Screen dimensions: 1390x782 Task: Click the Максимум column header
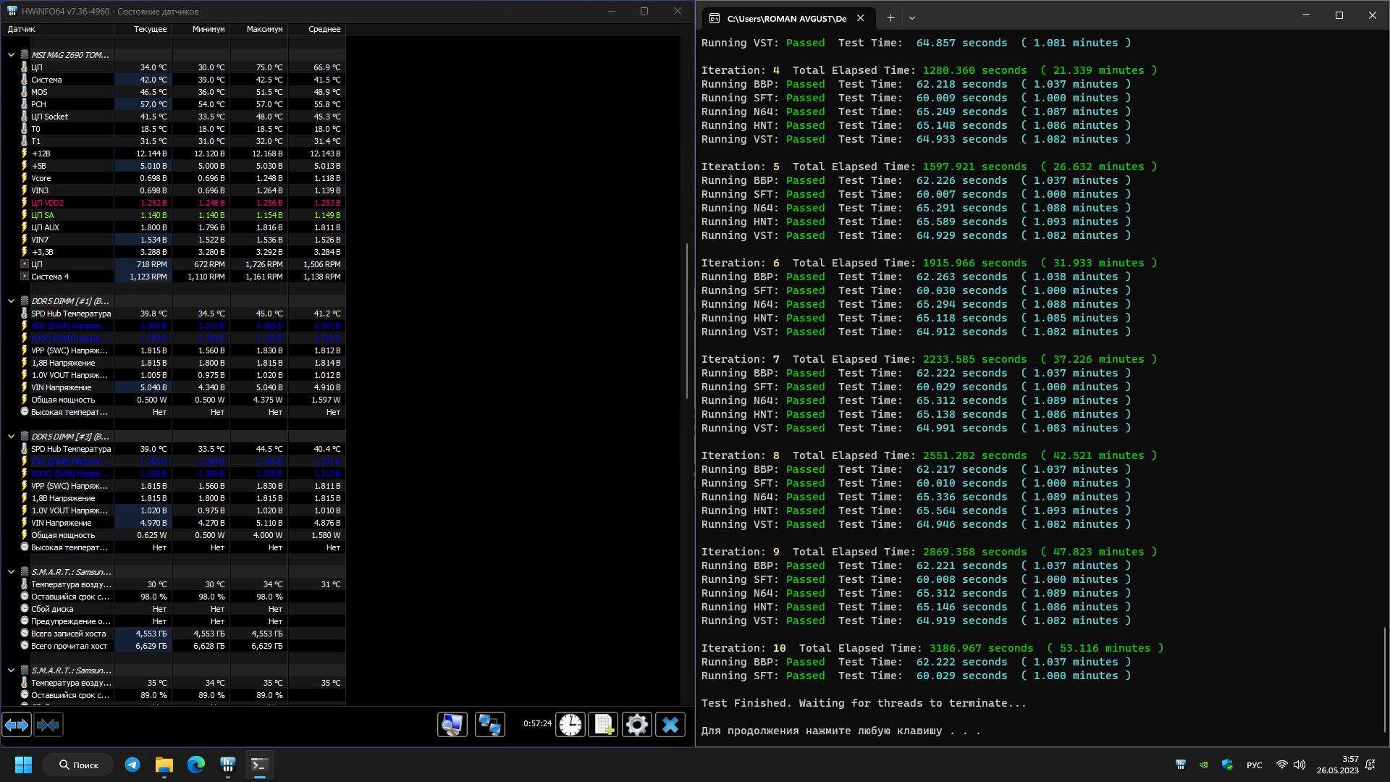pyautogui.click(x=264, y=30)
